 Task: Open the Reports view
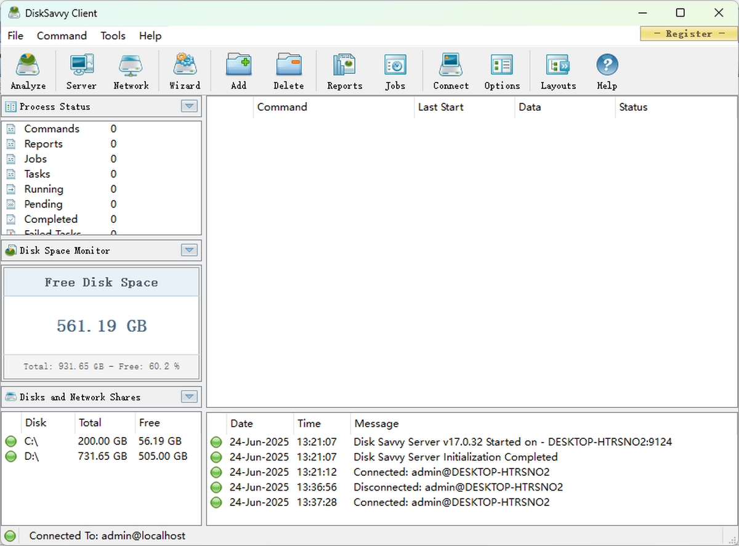[x=344, y=70]
